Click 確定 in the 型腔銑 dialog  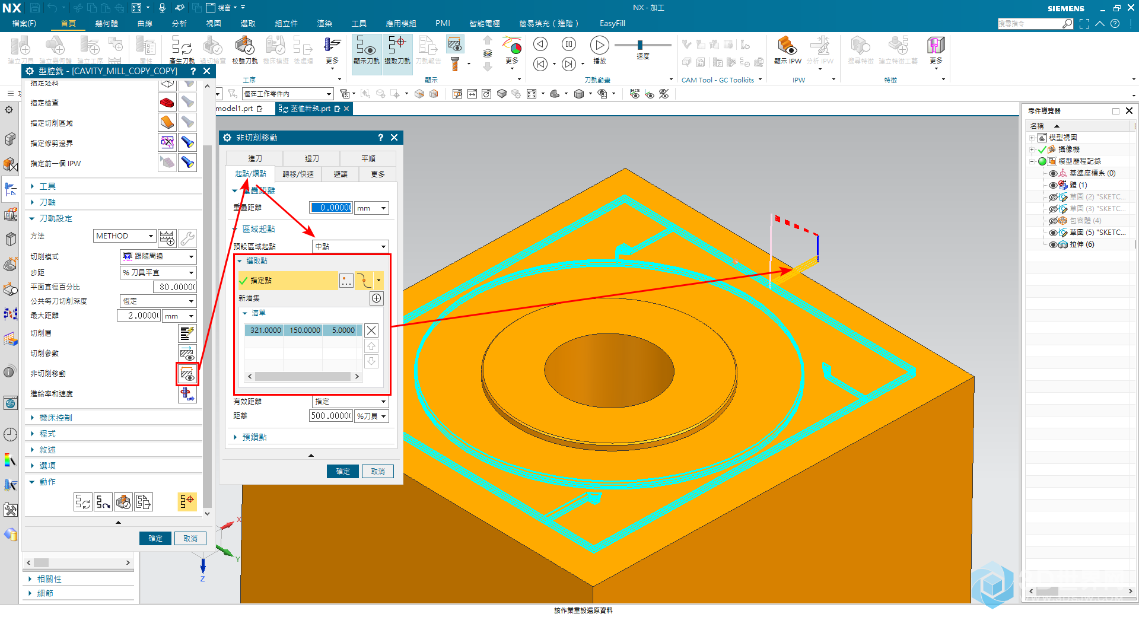(155, 538)
